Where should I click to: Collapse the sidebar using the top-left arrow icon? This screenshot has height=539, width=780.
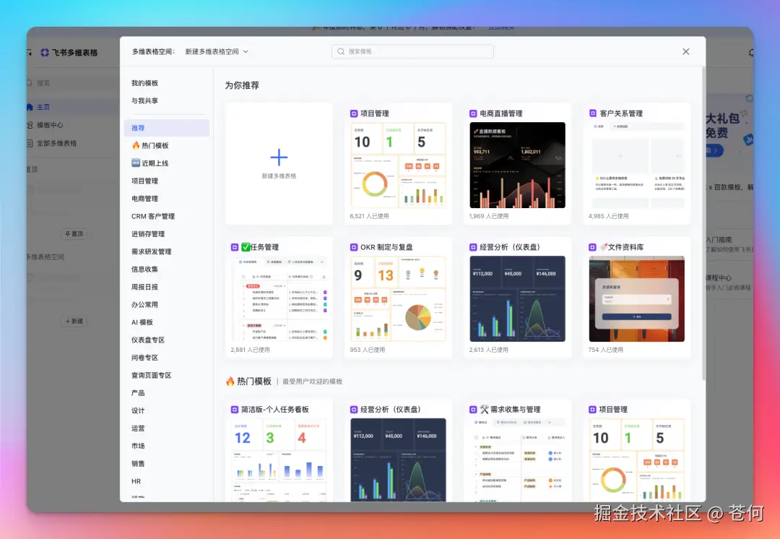click(29, 53)
